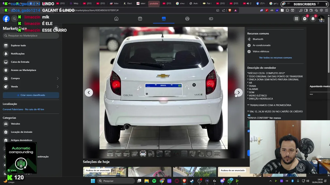
Task: Open Ver todos os recursos comuns
Action: point(275,58)
